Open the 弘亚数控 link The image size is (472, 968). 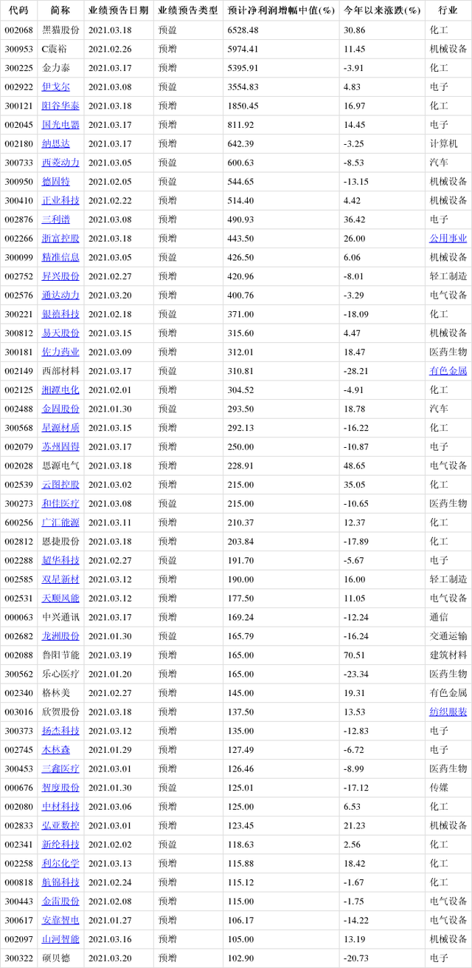pyautogui.click(x=60, y=825)
